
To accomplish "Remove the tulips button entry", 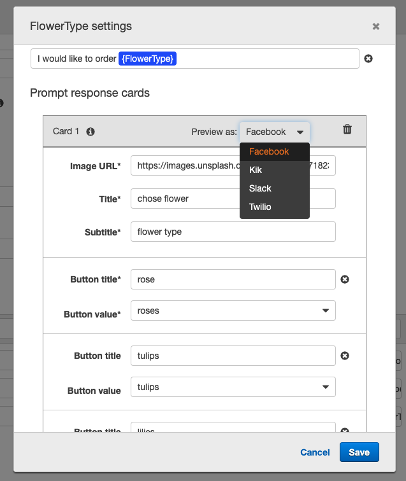I will tap(345, 356).
